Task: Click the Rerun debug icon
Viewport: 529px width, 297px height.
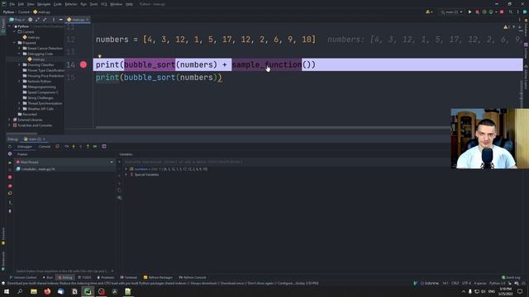Action: coord(10,147)
